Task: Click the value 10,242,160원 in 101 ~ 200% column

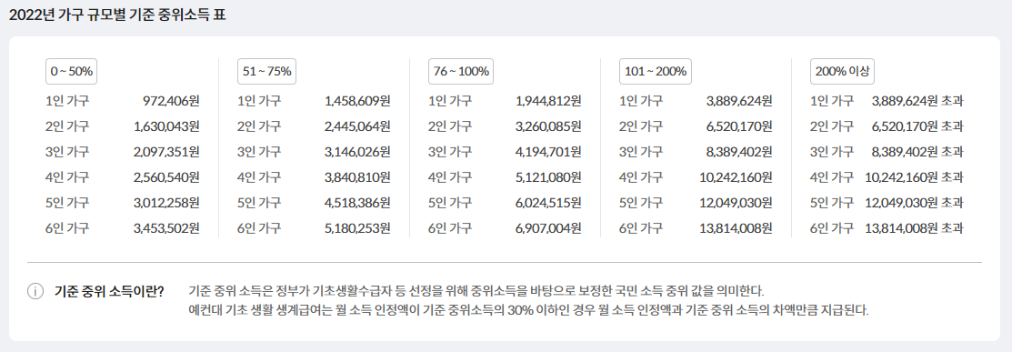Action: coord(736,177)
